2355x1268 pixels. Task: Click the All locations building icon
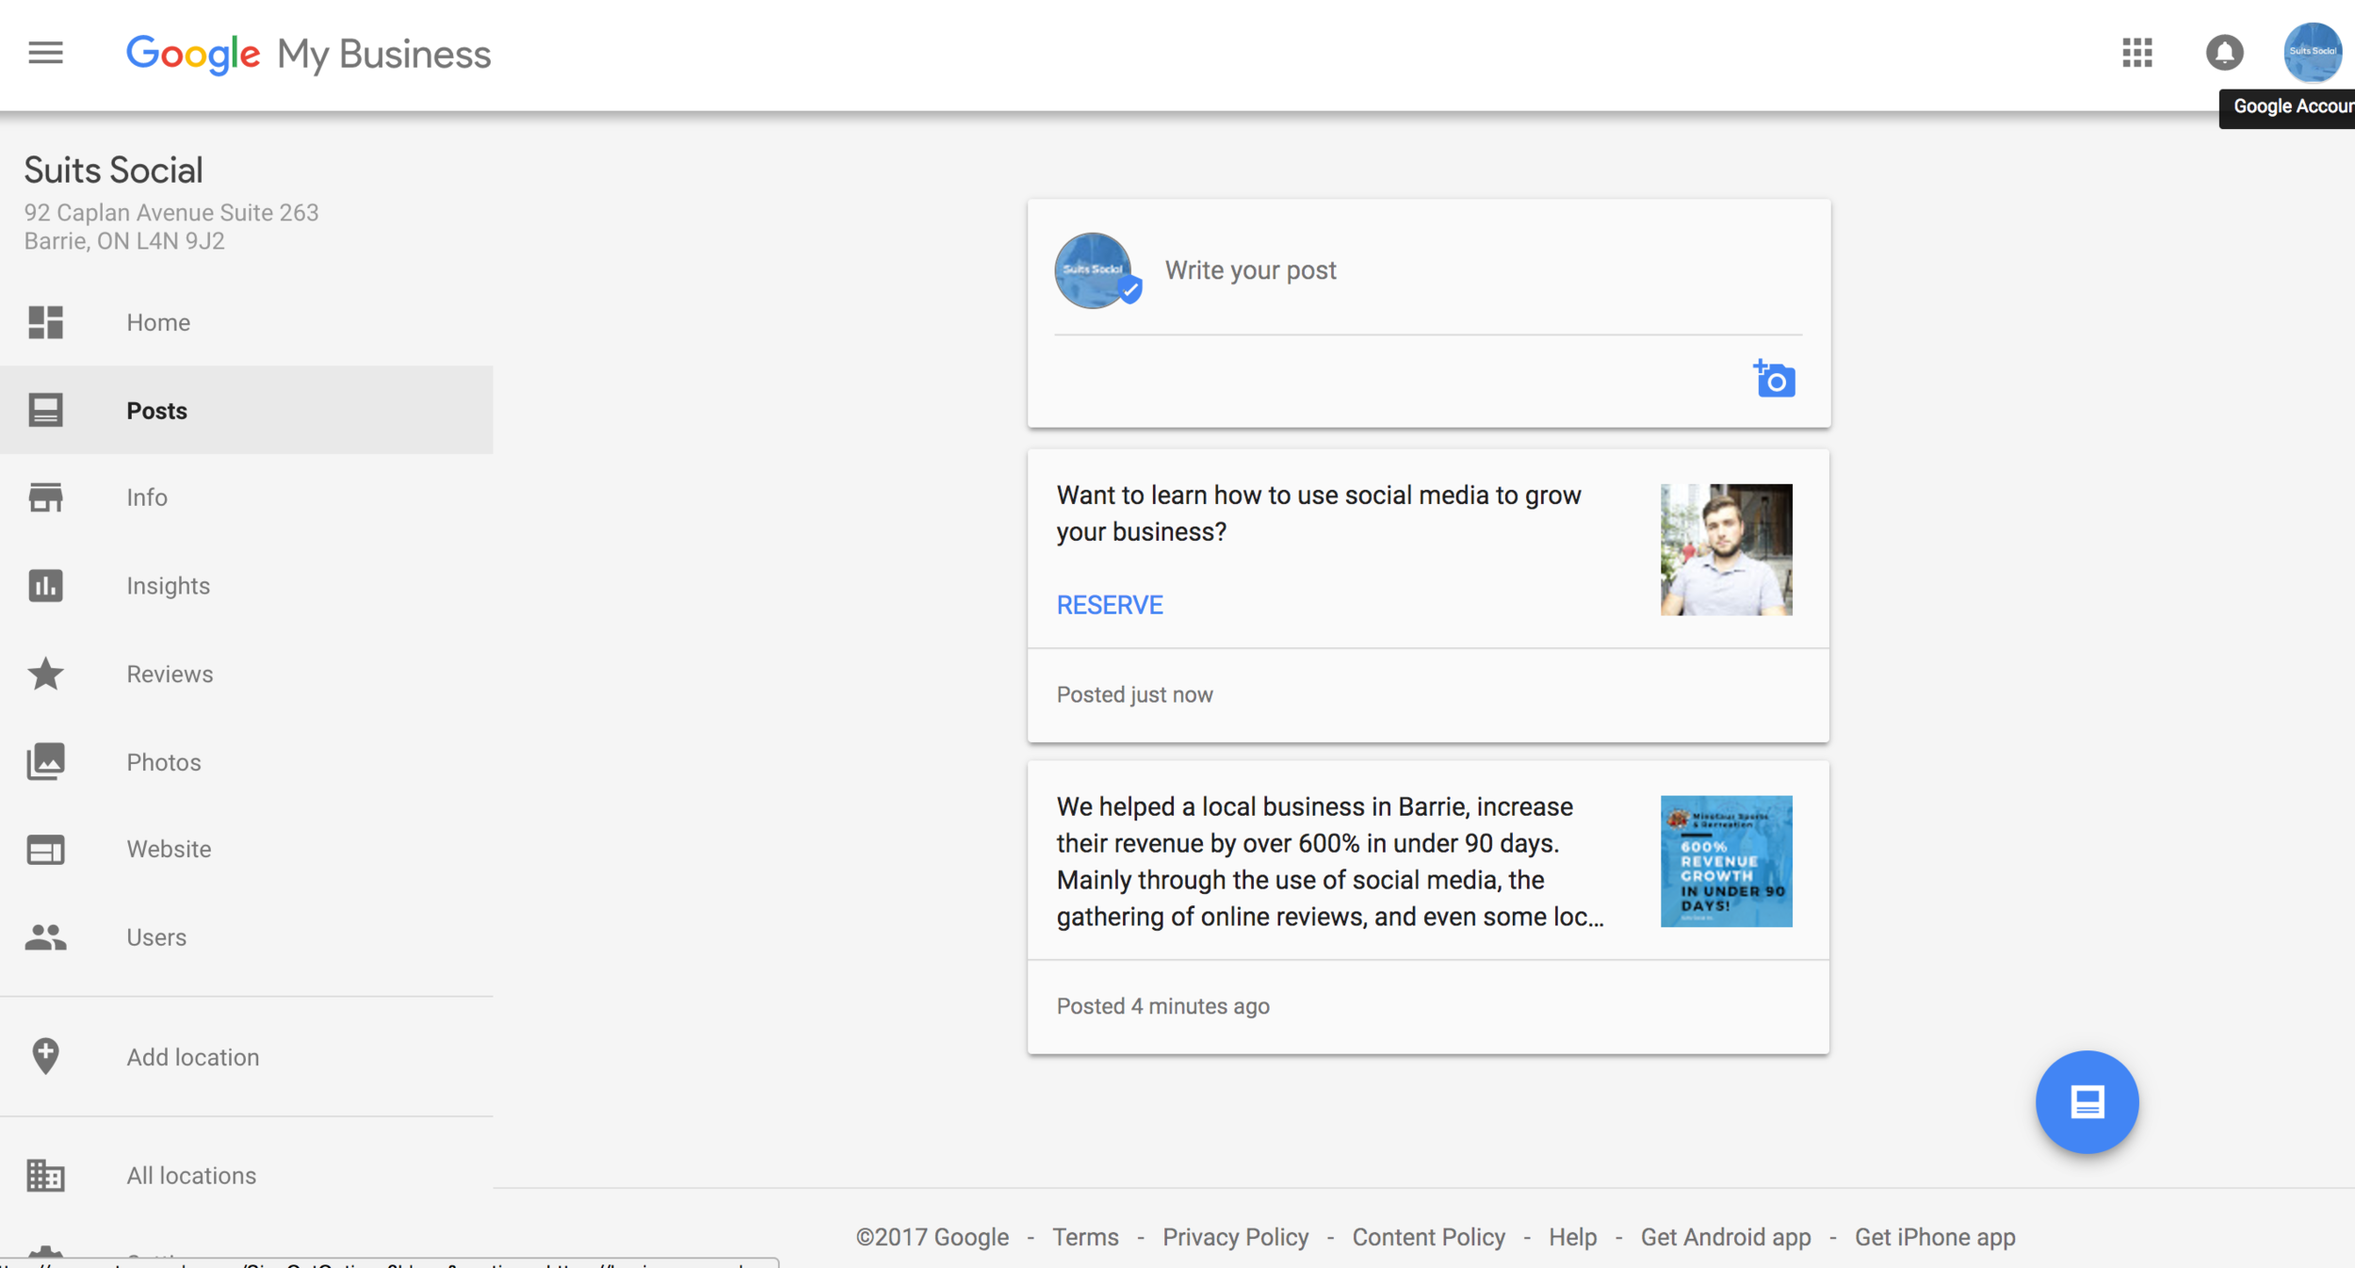[45, 1175]
